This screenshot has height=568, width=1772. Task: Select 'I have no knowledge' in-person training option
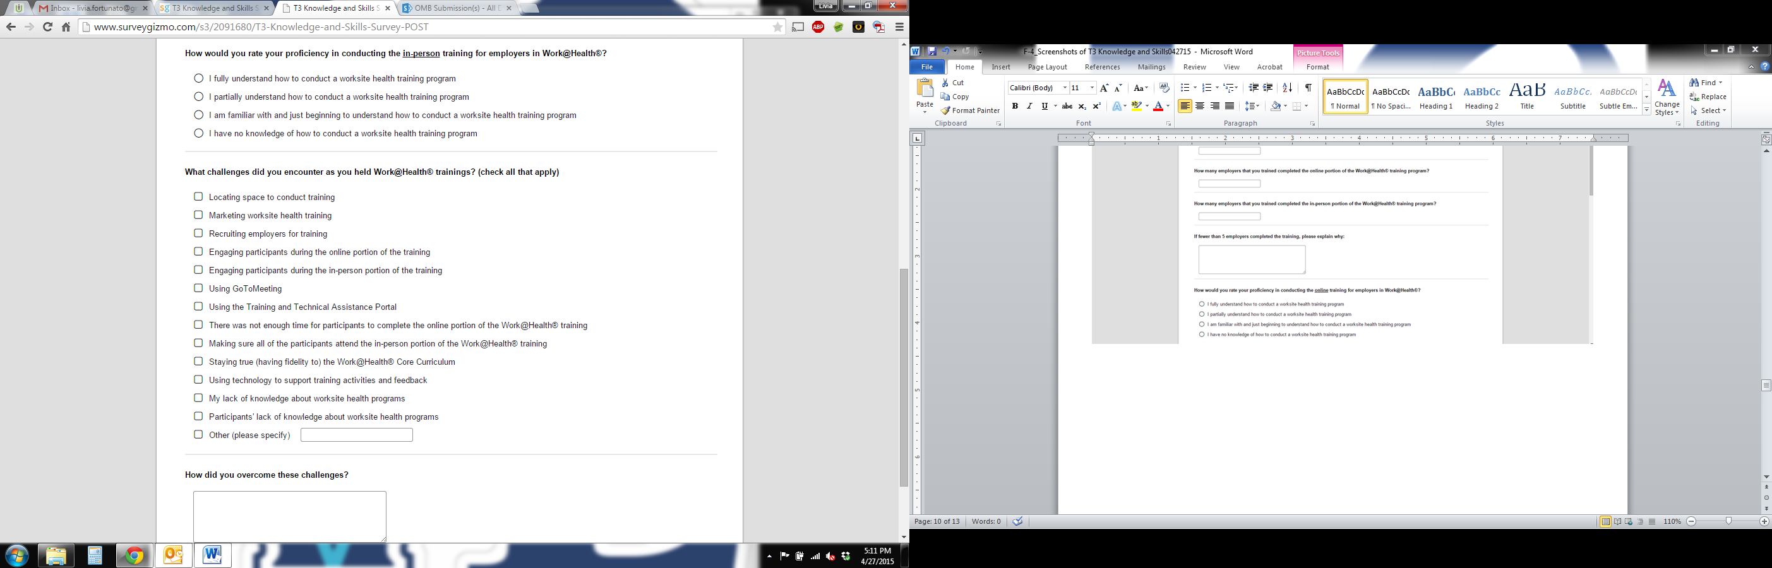(199, 133)
